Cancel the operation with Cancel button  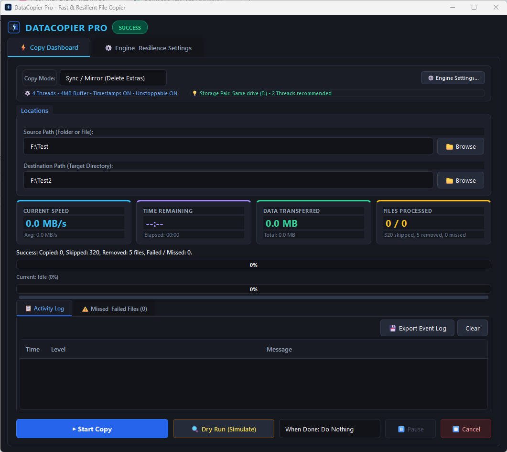coord(465,429)
